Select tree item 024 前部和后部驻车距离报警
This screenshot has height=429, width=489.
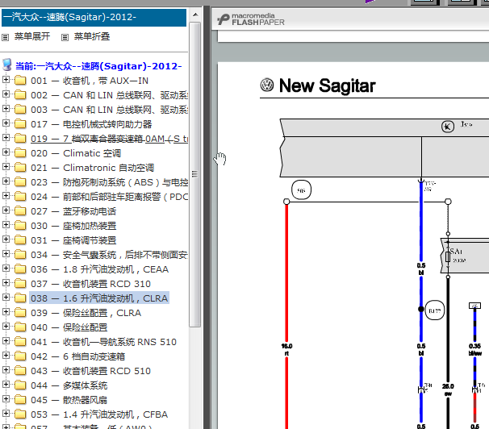(109, 197)
